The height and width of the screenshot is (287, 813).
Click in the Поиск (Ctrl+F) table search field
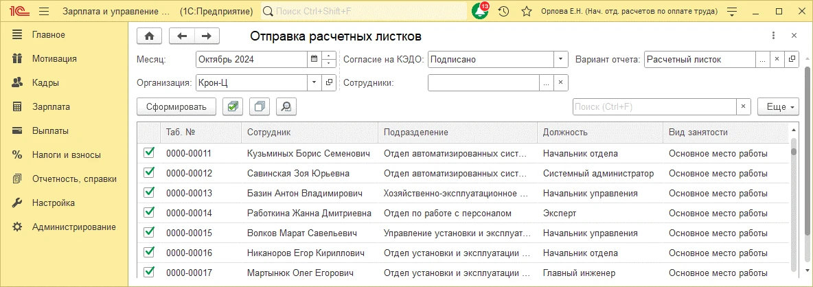tap(654, 106)
